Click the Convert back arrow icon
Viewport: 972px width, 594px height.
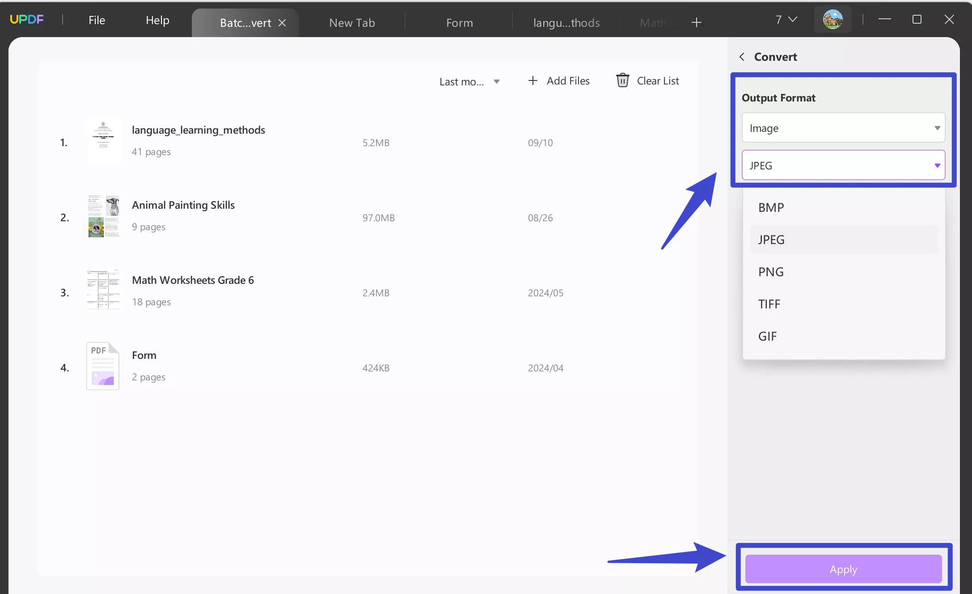coord(741,56)
